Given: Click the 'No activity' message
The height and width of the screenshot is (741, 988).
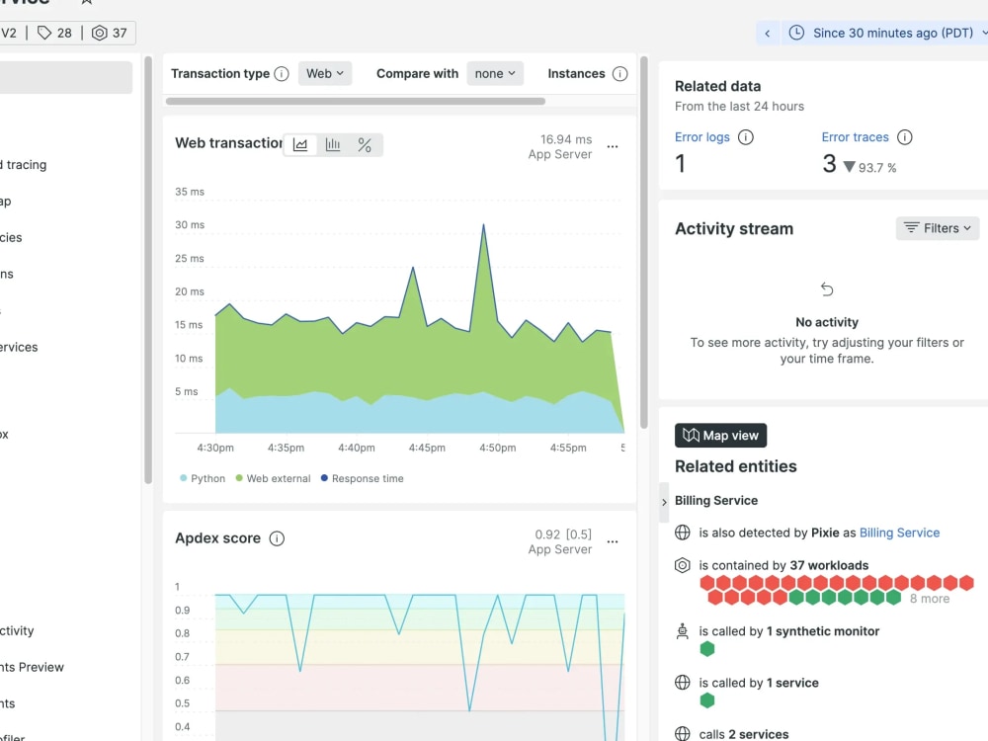Looking at the screenshot, I should pyautogui.click(x=827, y=322).
